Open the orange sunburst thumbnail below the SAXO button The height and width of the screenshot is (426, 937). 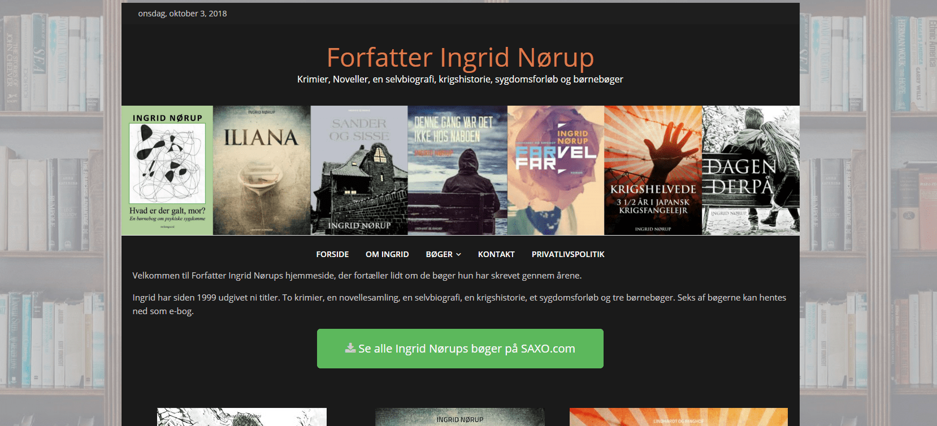click(679, 417)
